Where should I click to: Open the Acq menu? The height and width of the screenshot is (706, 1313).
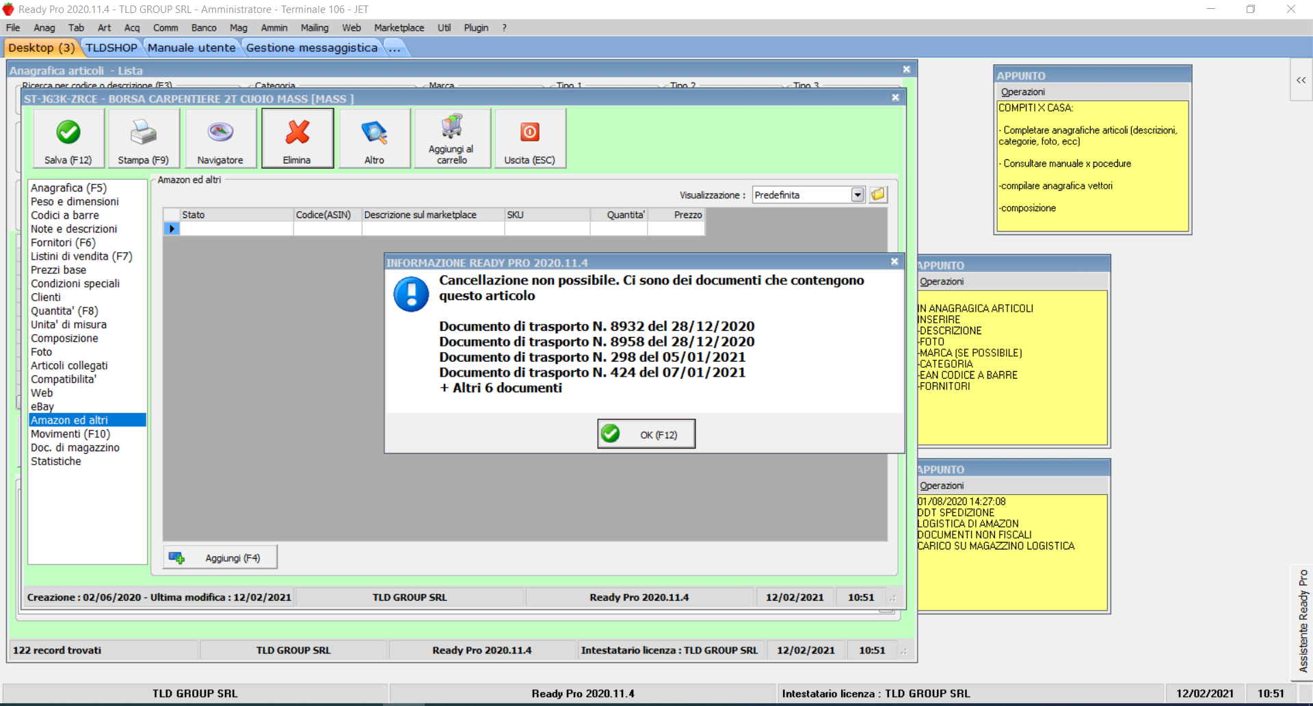(x=132, y=28)
